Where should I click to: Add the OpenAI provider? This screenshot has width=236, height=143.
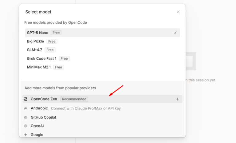click(37, 126)
